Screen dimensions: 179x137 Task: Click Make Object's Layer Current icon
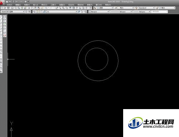coord(79,12)
